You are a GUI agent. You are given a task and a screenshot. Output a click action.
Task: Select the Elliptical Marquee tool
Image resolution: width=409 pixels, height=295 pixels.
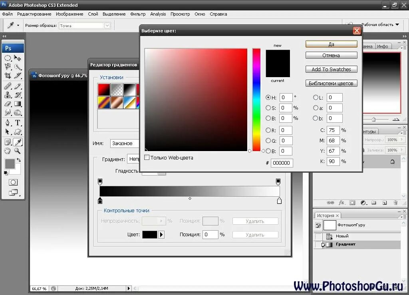tap(8, 58)
